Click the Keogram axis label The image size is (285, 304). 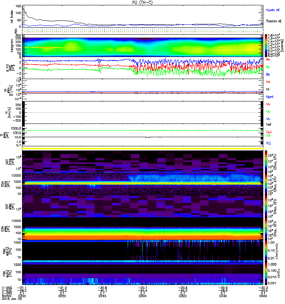12,45
